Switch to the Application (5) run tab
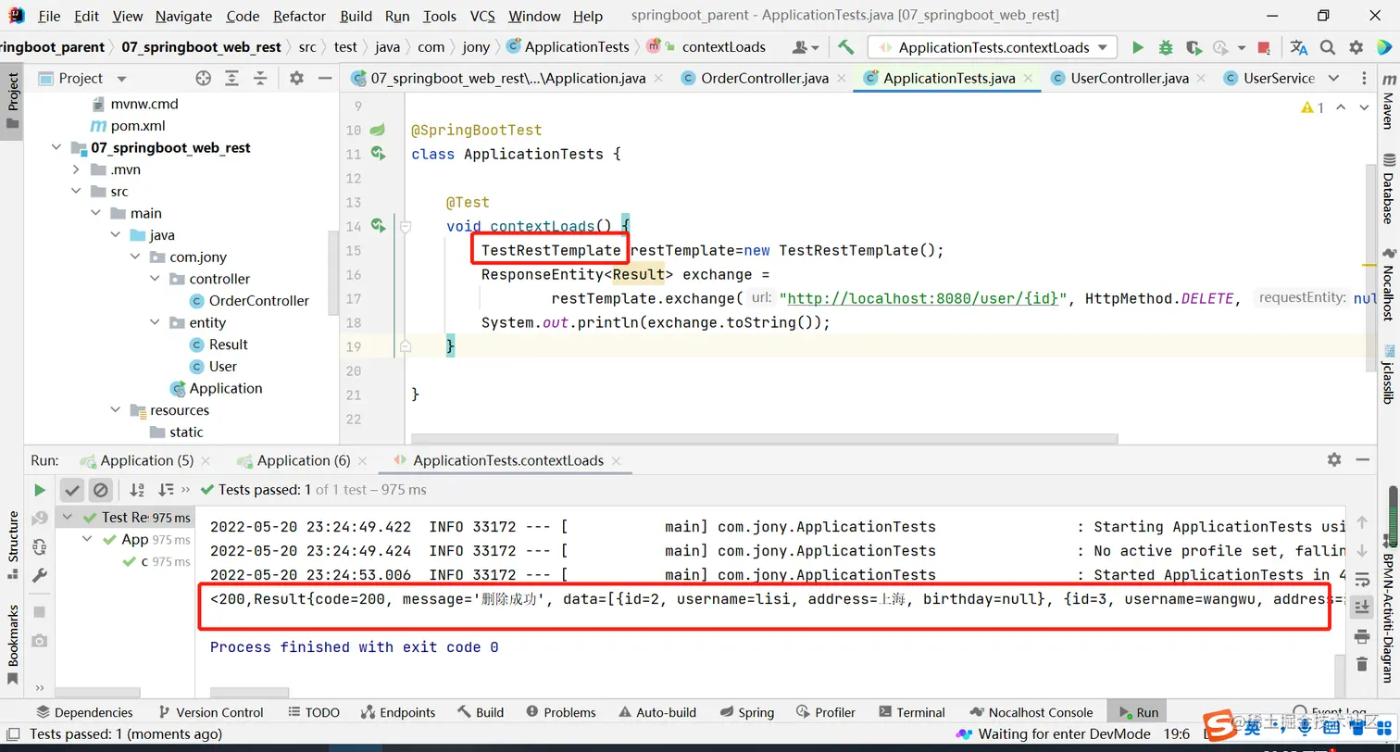This screenshot has height=752, width=1400. click(147, 460)
